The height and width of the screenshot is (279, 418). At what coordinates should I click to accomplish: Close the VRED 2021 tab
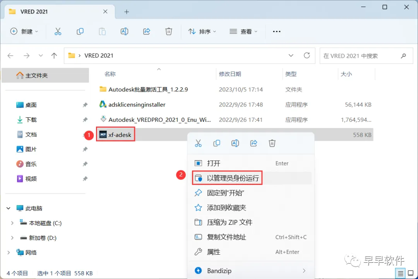105,12
